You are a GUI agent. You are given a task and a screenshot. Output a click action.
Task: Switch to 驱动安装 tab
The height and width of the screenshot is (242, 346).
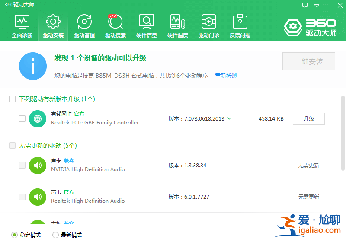(53, 26)
